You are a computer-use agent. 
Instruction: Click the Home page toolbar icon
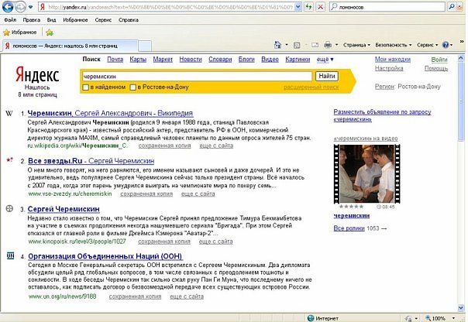click(280, 46)
